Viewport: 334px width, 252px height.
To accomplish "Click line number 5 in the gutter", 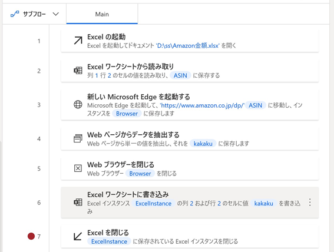I will (x=39, y=168).
